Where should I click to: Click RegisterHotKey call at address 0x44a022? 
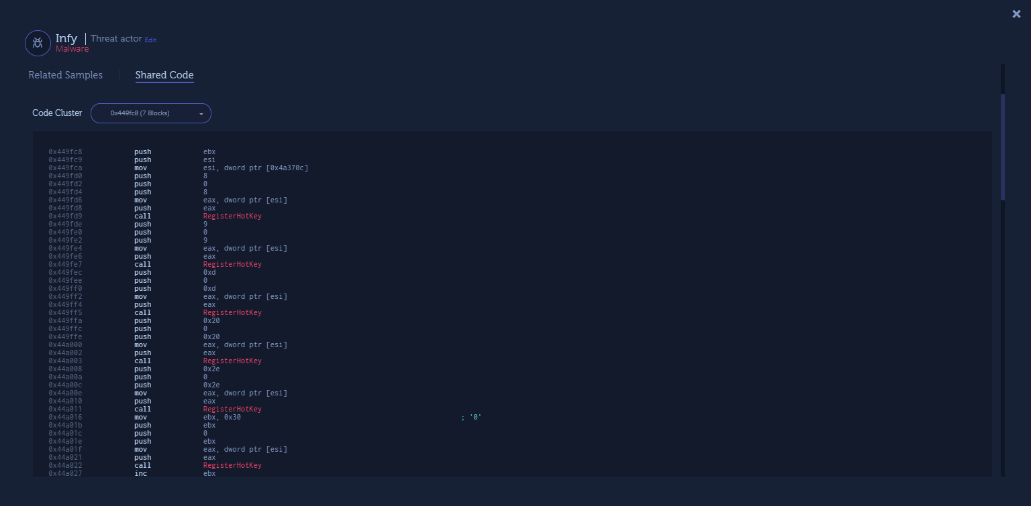[232, 466]
